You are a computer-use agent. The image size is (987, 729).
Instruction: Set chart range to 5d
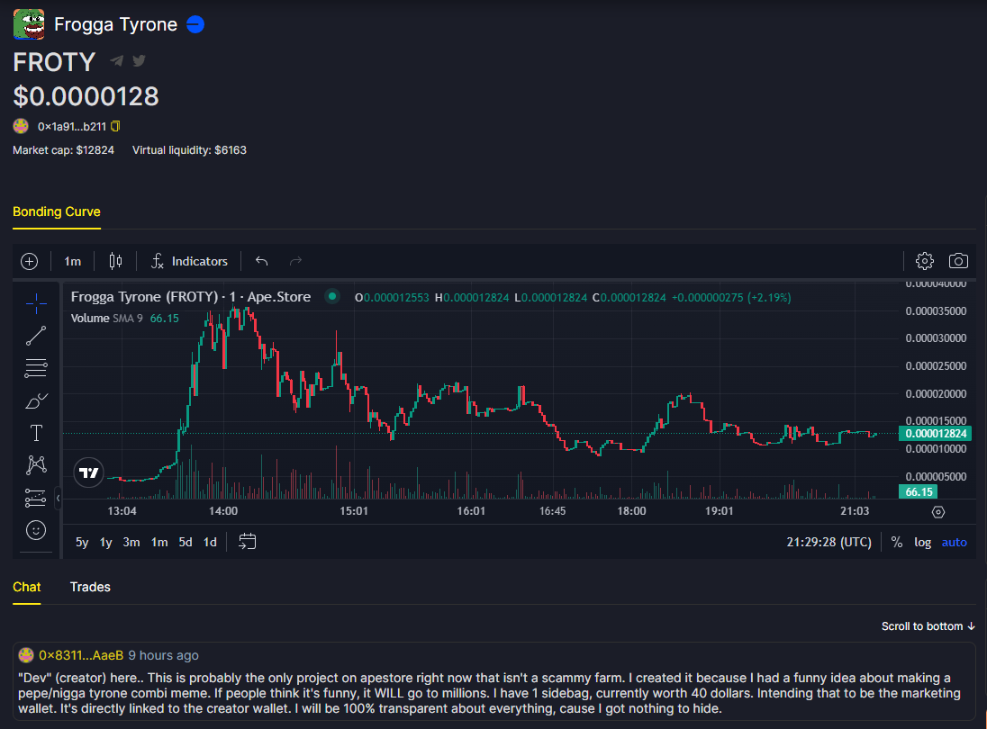[x=186, y=542]
